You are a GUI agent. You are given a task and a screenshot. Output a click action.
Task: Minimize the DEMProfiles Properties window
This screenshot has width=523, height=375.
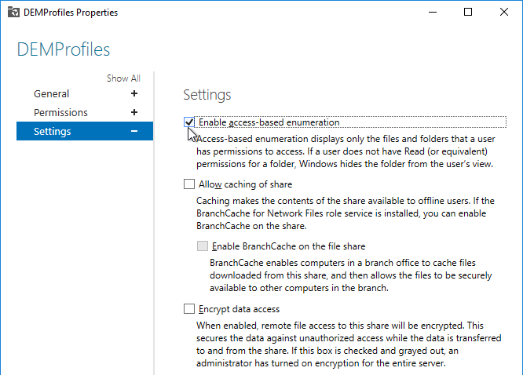[433, 12]
